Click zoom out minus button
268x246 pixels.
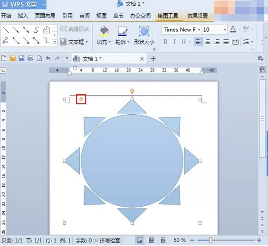tap(192, 240)
